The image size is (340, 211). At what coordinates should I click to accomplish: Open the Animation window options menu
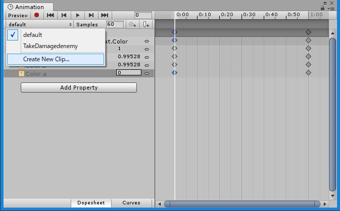pyautogui.click(x=331, y=9)
